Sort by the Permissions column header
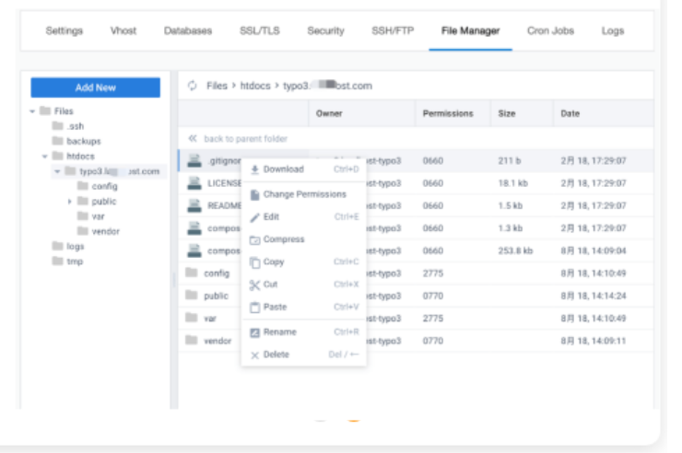The width and height of the screenshot is (682, 453). pyautogui.click(x=448, y=113)
